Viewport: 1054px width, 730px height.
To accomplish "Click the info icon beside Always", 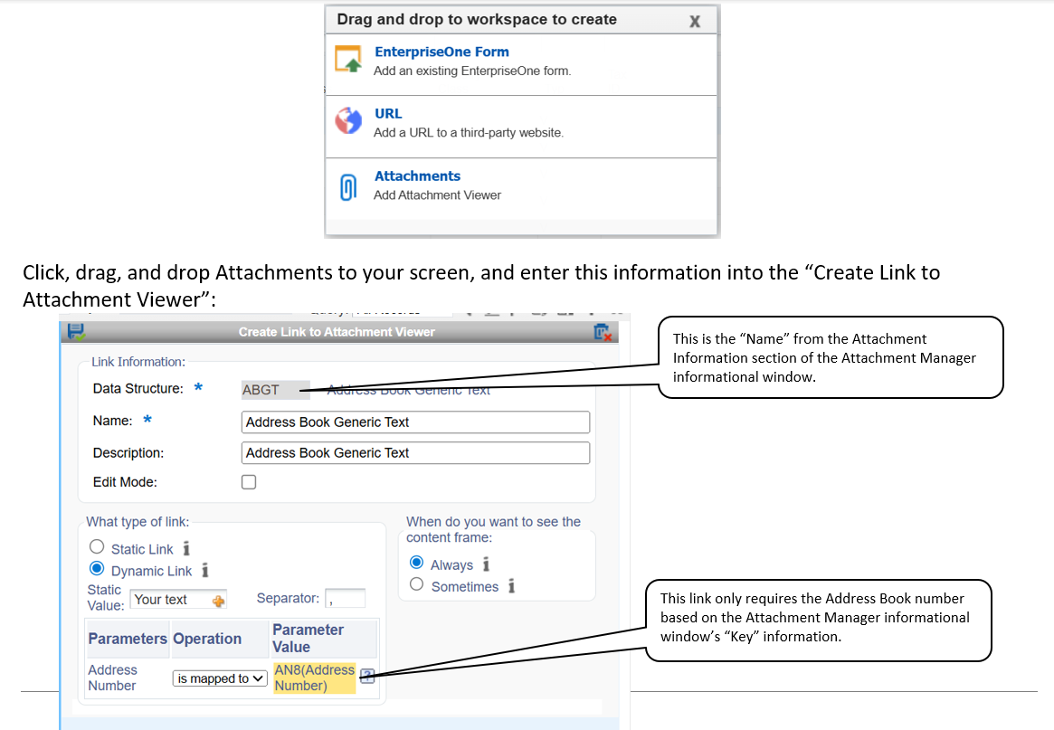I will click(486, 564).
